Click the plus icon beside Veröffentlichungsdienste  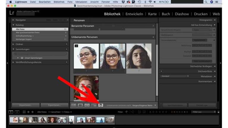pos(66,63)
